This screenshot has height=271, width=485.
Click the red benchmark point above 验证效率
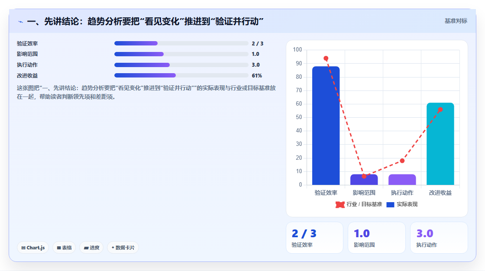(x=326, y=58)
